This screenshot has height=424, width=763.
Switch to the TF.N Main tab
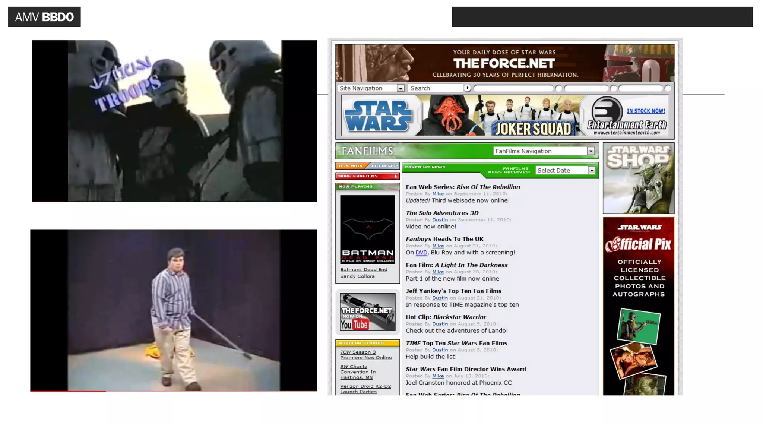coord(350,166)
